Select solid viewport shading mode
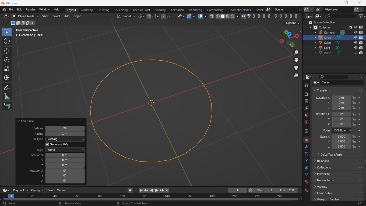The width and height of the screenshot is (366, 206). point(223,16)
